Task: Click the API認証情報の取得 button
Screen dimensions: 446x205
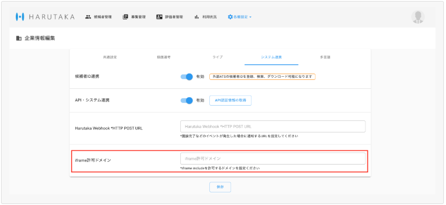Action: (x=230, y=100)
